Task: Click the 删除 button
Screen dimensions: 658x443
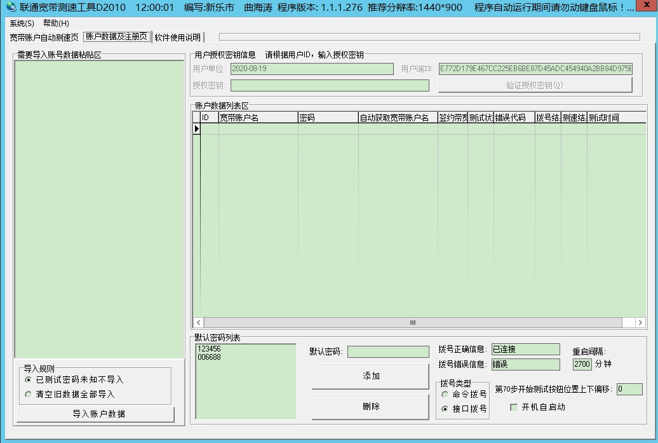Action: (370, 407)
